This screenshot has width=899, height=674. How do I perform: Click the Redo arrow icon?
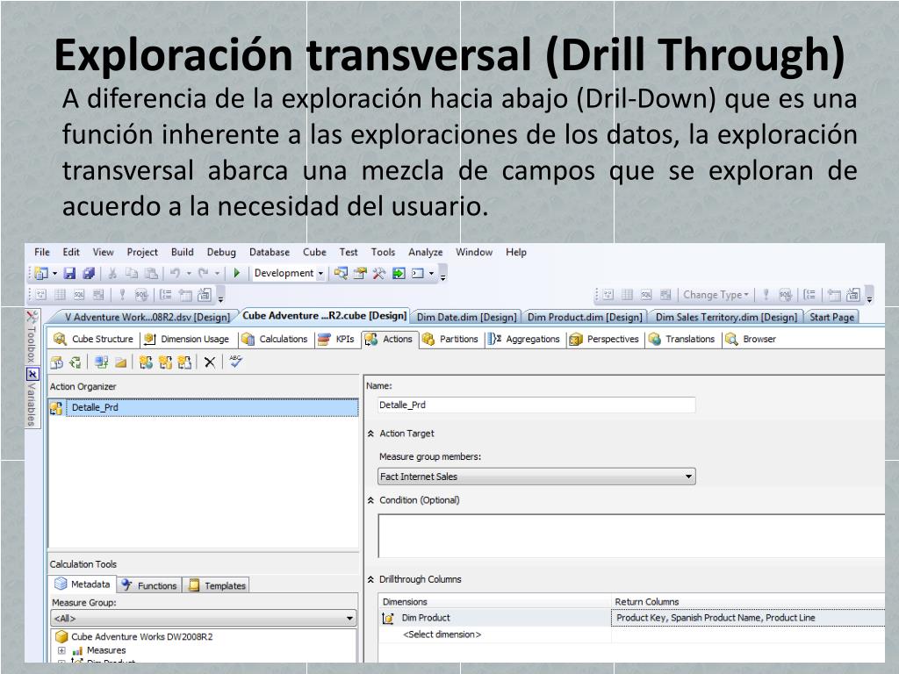click(203, 274)
